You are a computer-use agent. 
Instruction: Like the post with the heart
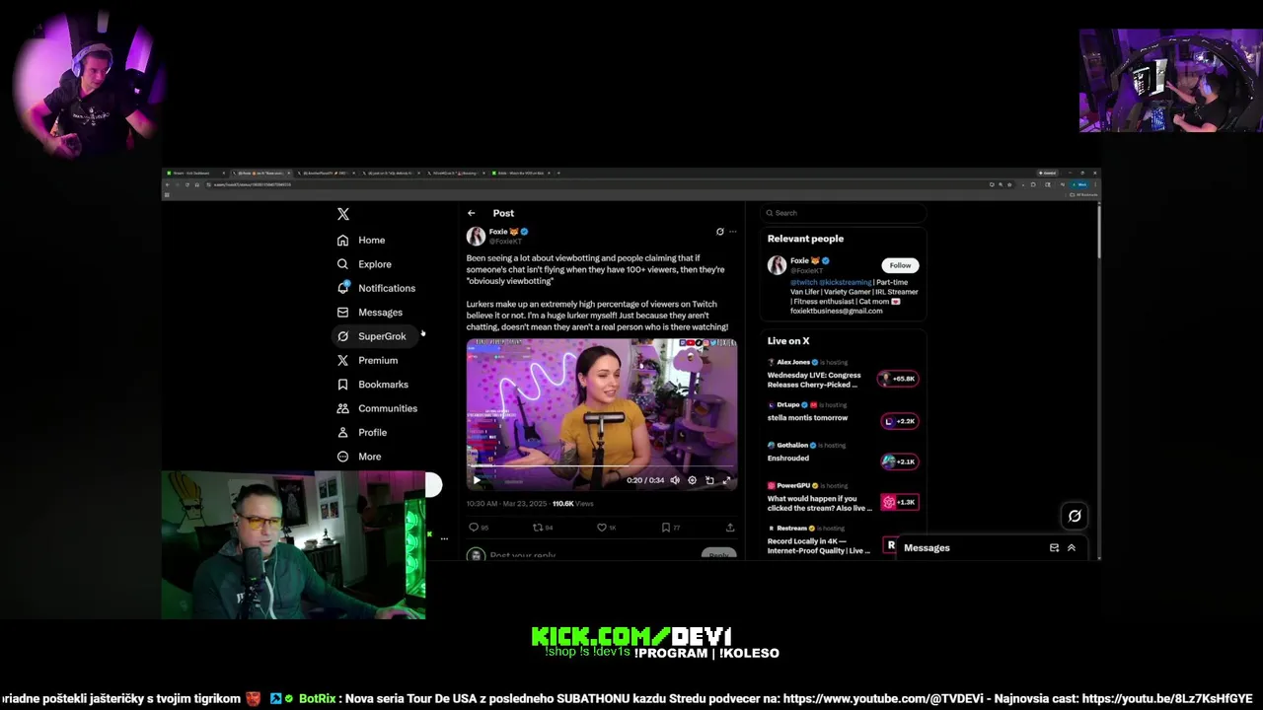tap(602, 528)
